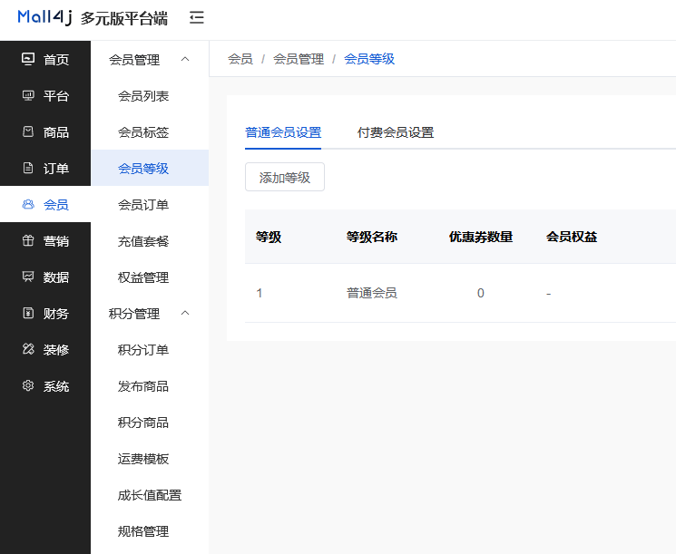This screenshot has height=554, width=676.
Task: Open 首页 in main navigation
Action: pyautogui.click(x=45, y=59)
